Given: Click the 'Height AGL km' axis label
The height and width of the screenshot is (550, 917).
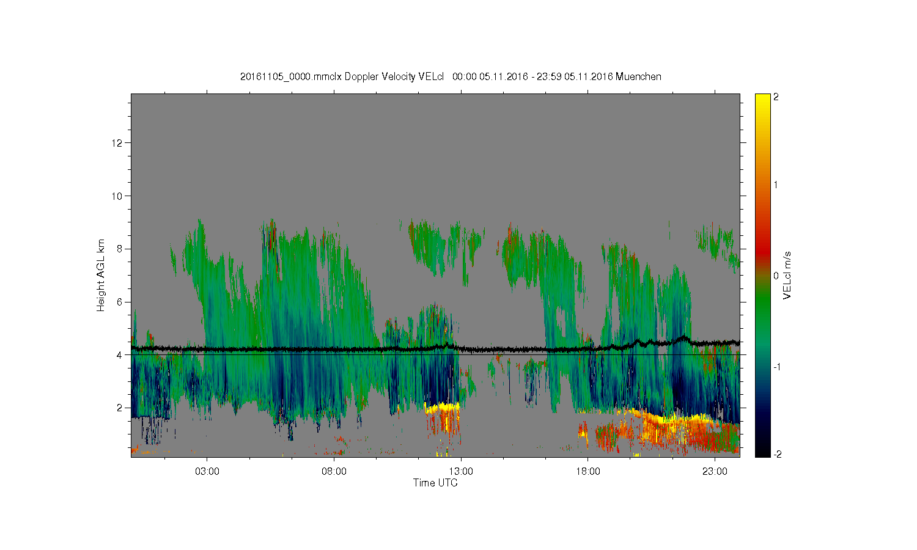Looking at the screenshot, I should [101, 275].
